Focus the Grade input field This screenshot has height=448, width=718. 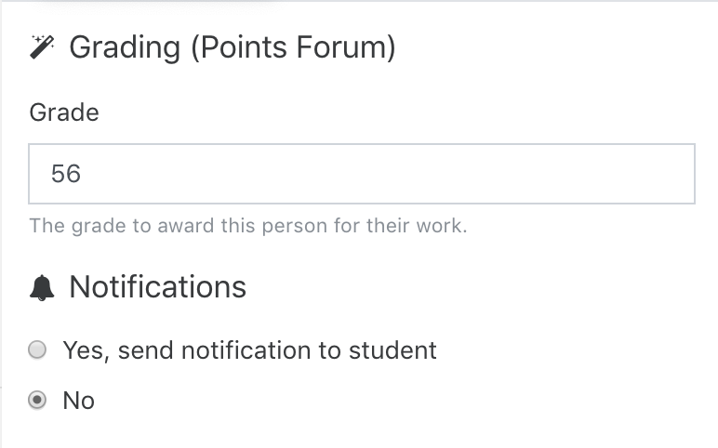pos(362,174)
